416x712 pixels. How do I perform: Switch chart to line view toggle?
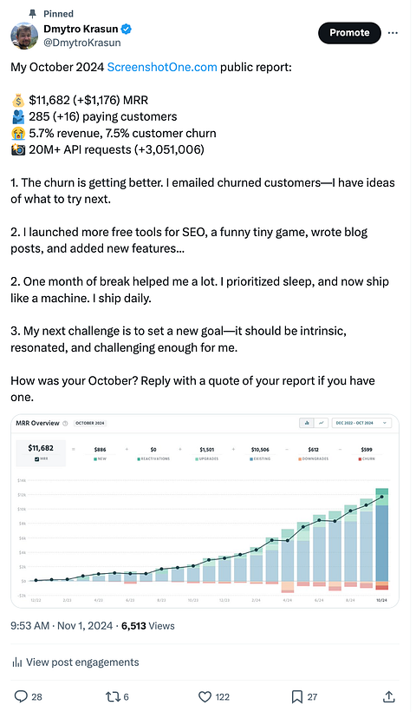click(321, 423)
